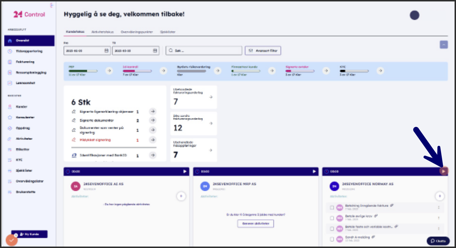Check the first activity checkbox in Norway card
The height and width of the screenshot is (248, 456).
pyautogui.click(x=332, y=207)
